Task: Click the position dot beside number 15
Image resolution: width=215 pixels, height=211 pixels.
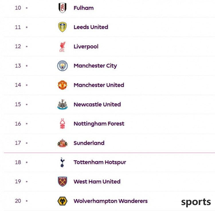Action: 27,104
